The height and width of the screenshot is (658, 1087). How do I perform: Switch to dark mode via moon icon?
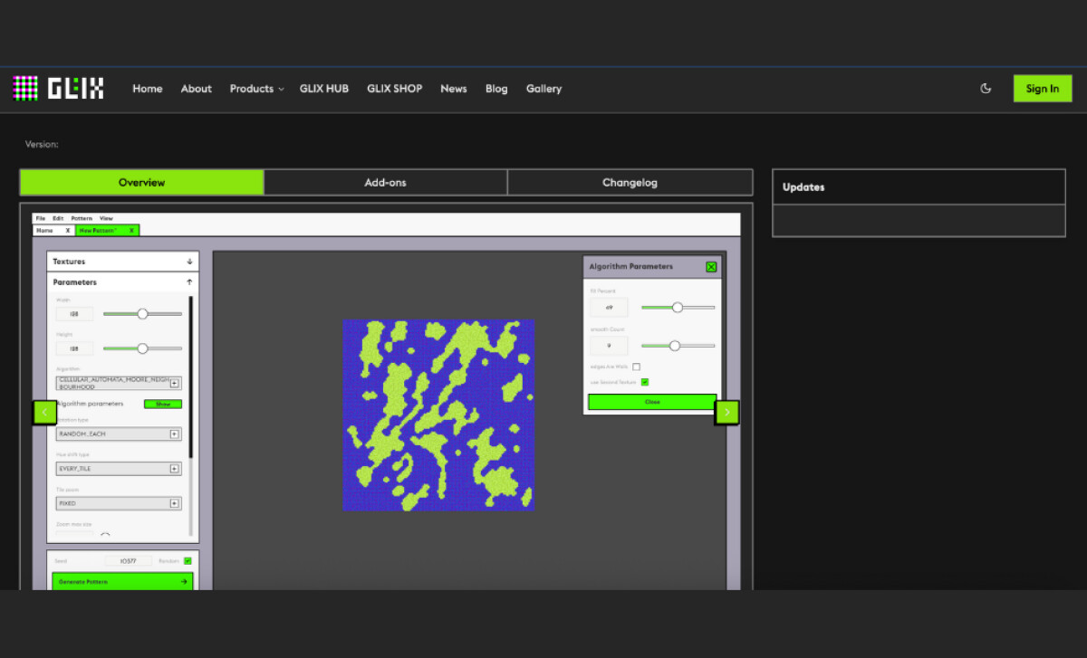pyautogui.click(x=986, y=87)
